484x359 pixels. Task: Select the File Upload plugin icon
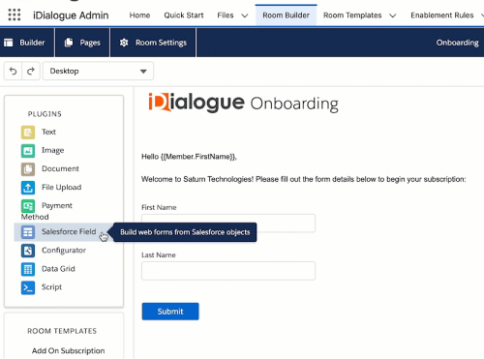click(28, 188)
